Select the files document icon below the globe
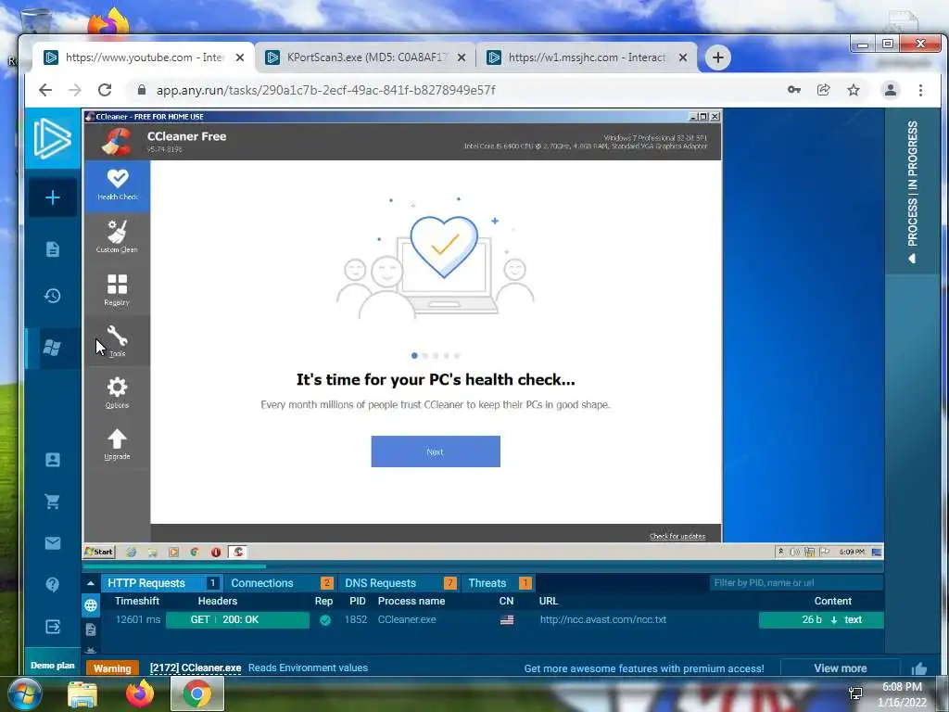Image resolution: width=949 pixels, height=712 pixels. click(x=91, y=629)
